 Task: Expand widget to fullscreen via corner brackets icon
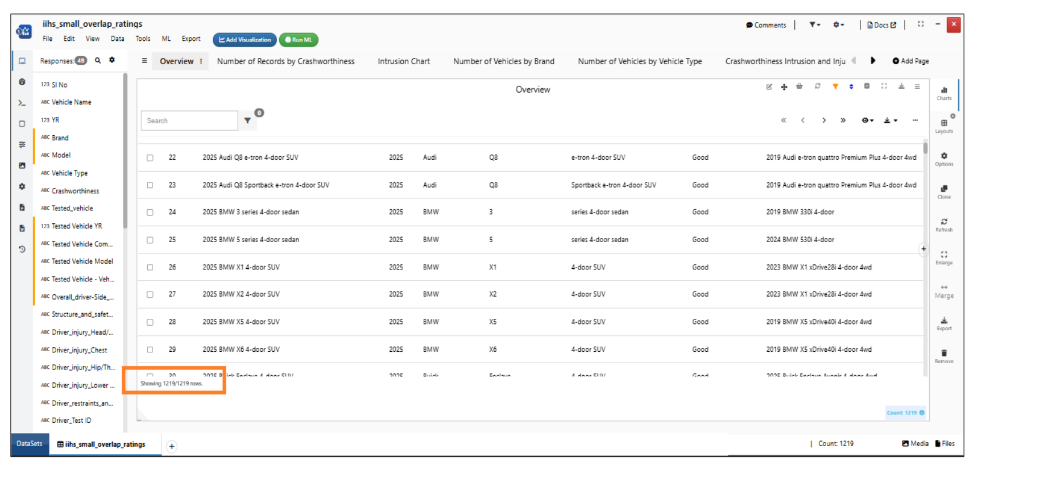[x=884, y=86]
